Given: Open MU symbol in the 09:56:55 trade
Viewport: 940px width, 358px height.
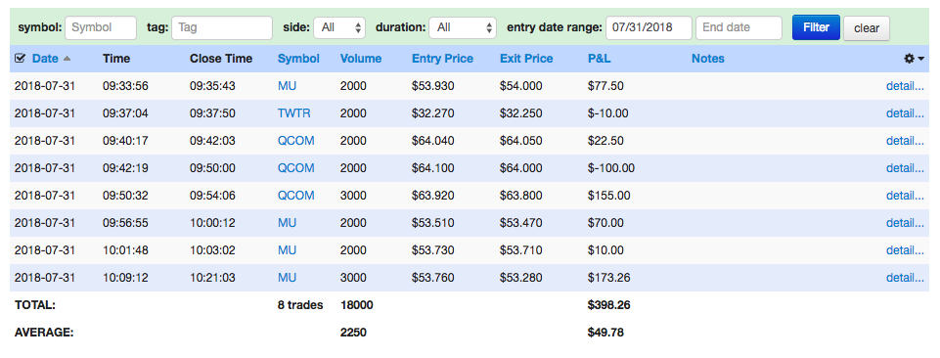Looking at the screenshot, I should (x=287, y=223).
